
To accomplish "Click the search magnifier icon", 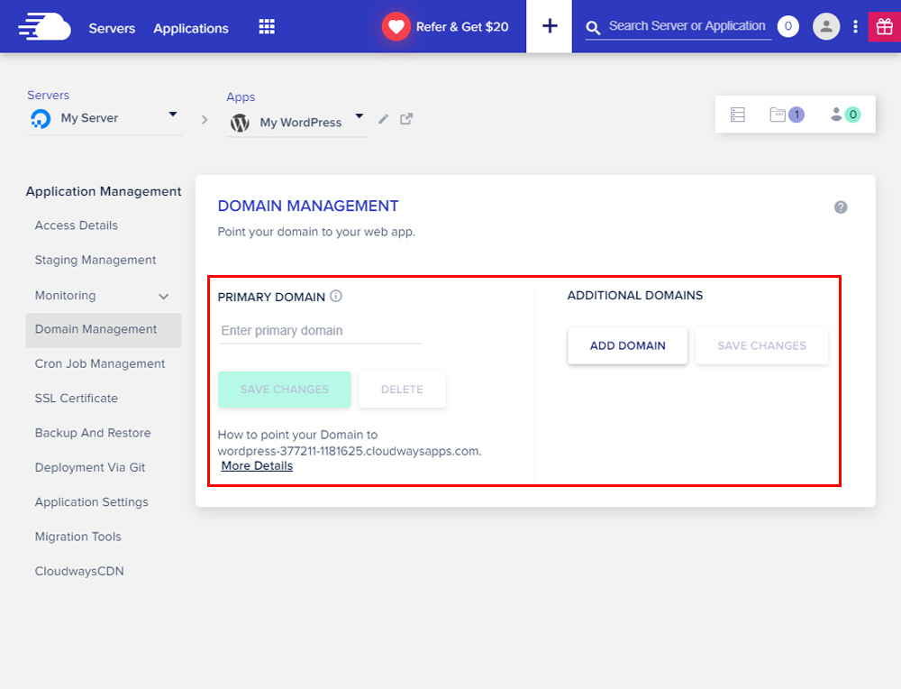I will pyautogui.click(x=593, y=27).
